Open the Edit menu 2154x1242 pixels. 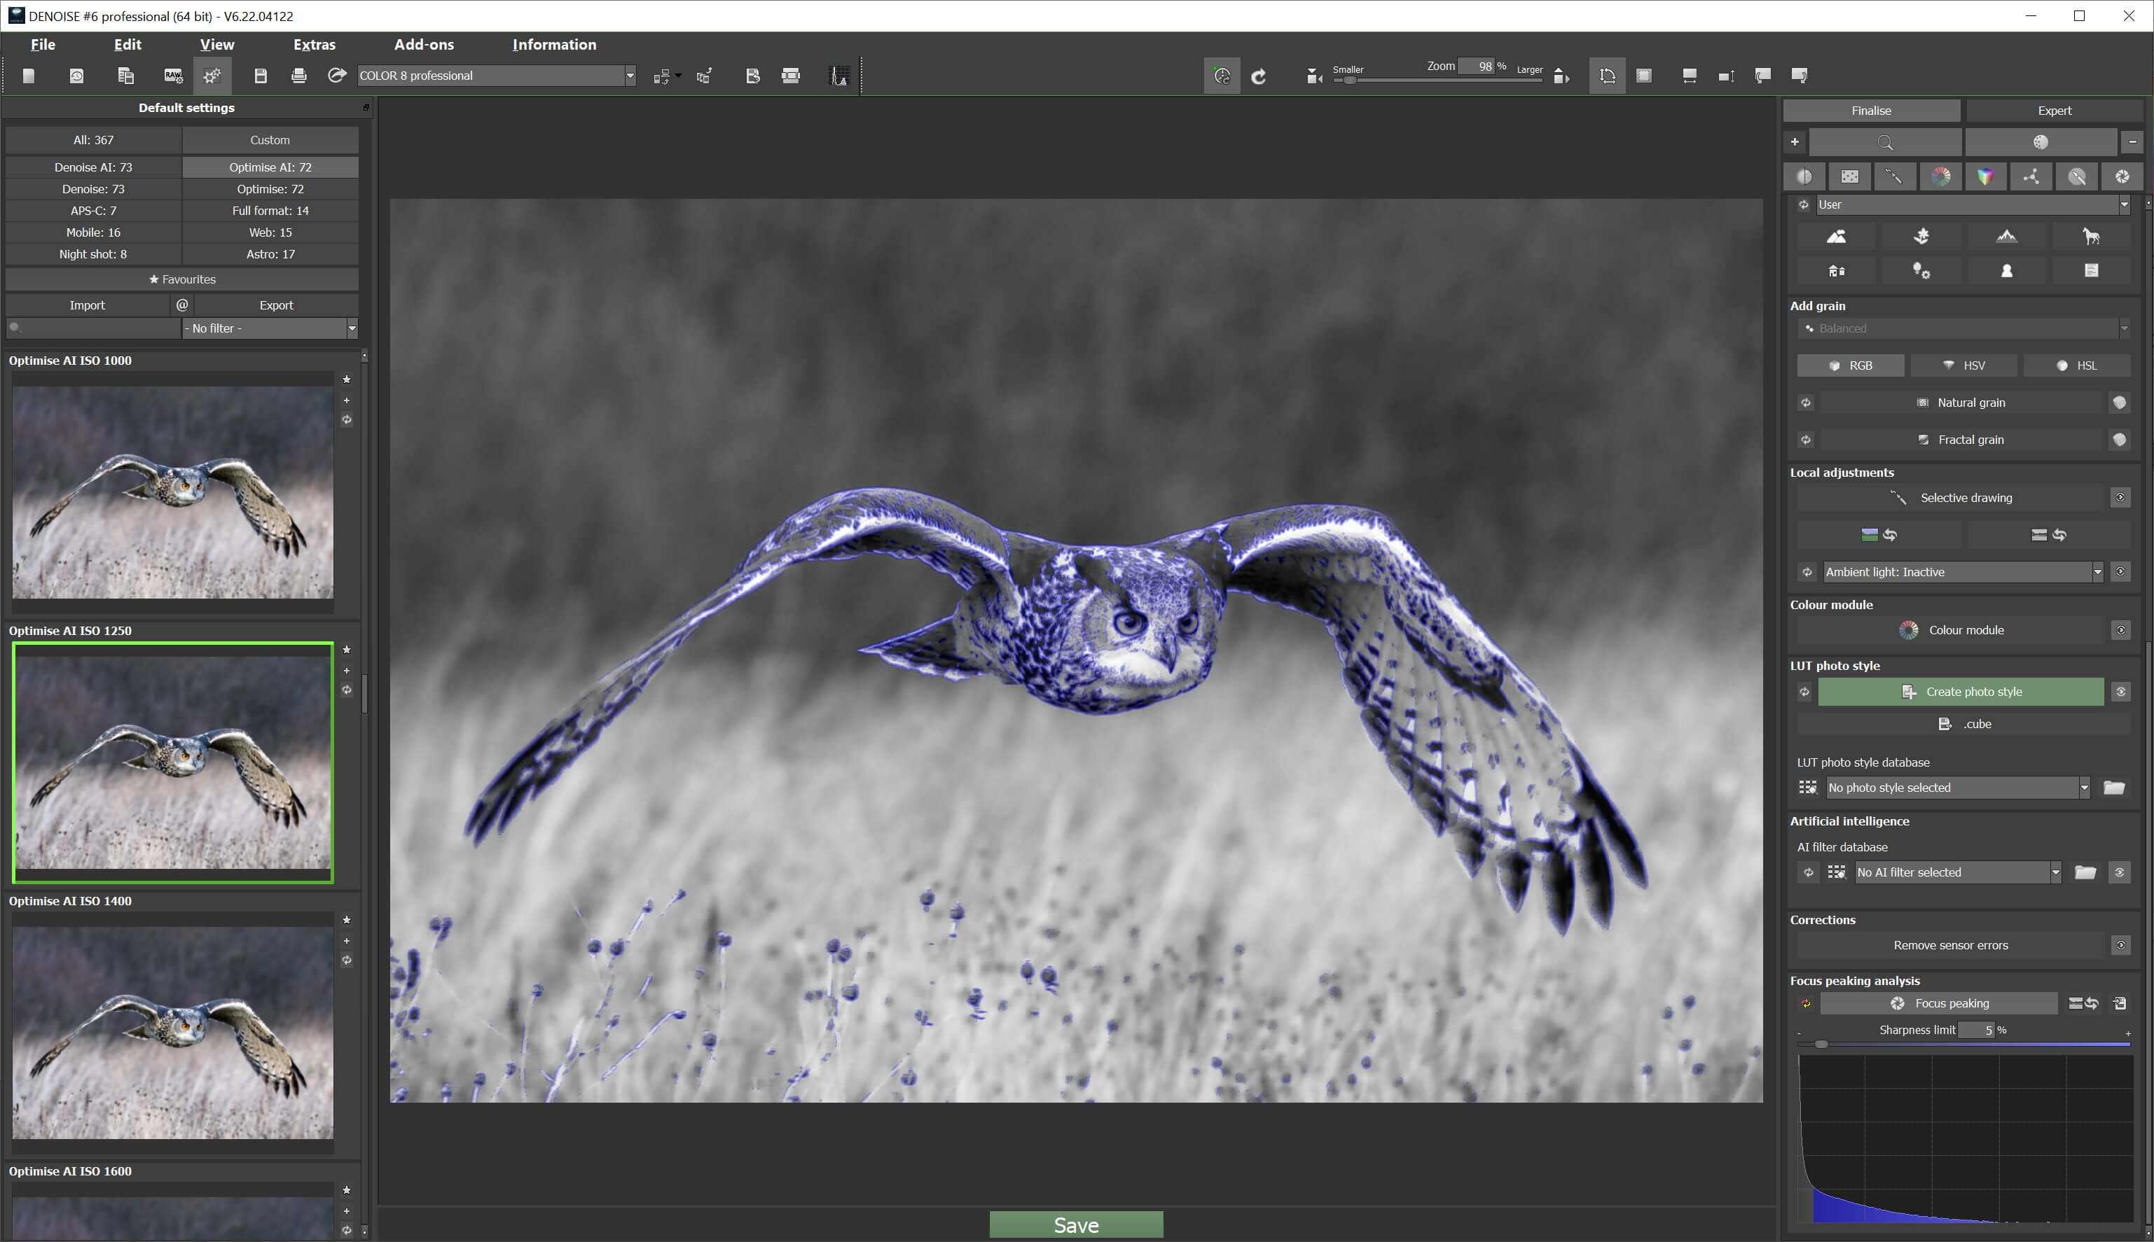pyautogui.click(x=127, y=44)
